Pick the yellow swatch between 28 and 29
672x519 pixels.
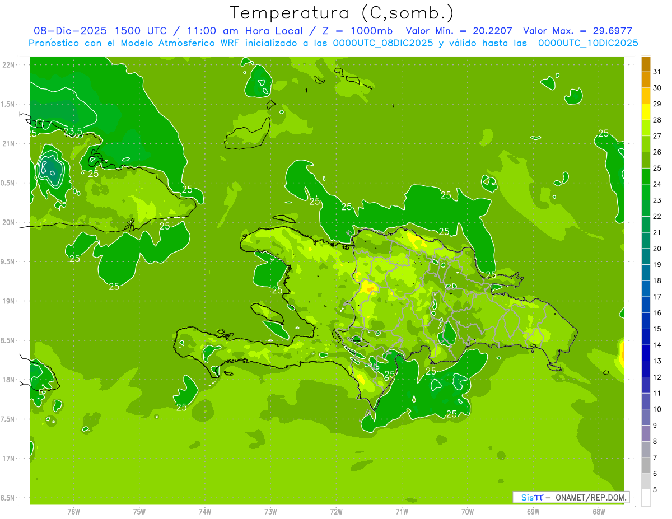pyautogui.click(x=646, y=112)
